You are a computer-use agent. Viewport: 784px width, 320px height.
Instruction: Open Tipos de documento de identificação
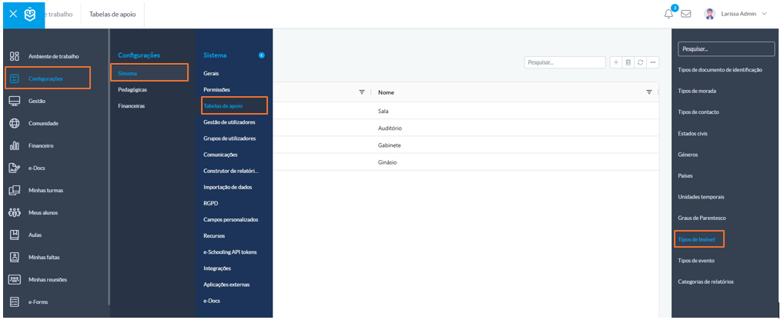click(720, 70)
